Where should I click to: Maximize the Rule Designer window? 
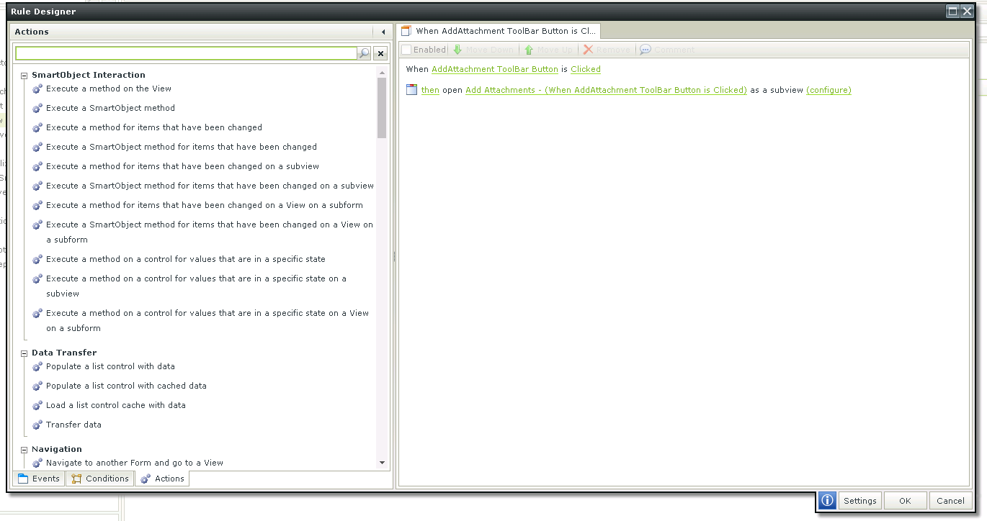click(952, 12)
